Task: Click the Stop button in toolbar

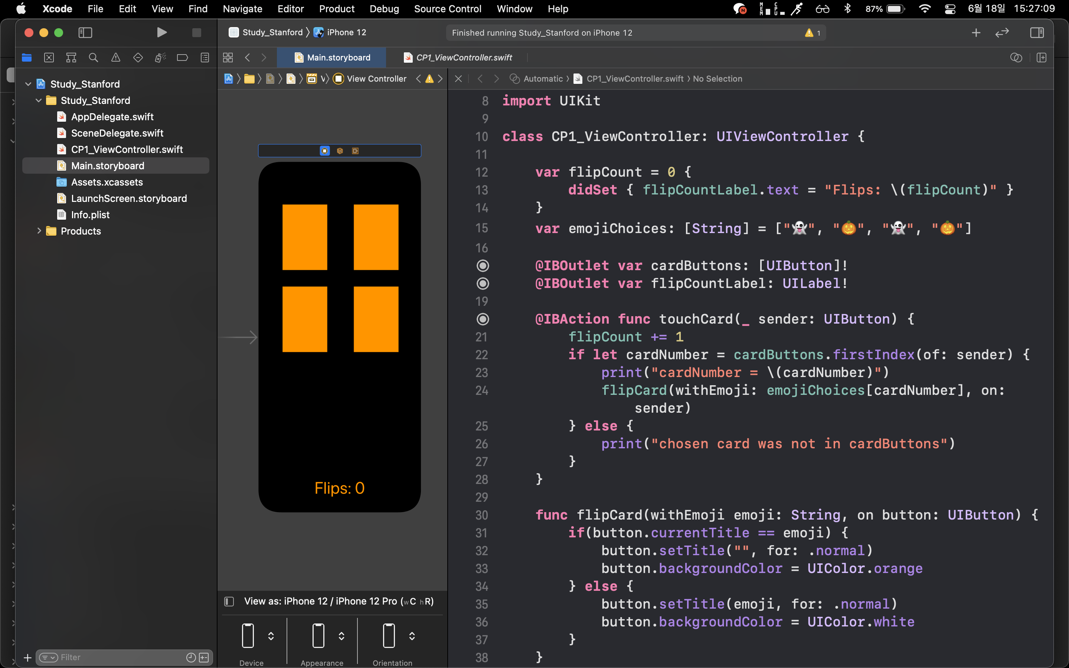Action: point(197,33)
